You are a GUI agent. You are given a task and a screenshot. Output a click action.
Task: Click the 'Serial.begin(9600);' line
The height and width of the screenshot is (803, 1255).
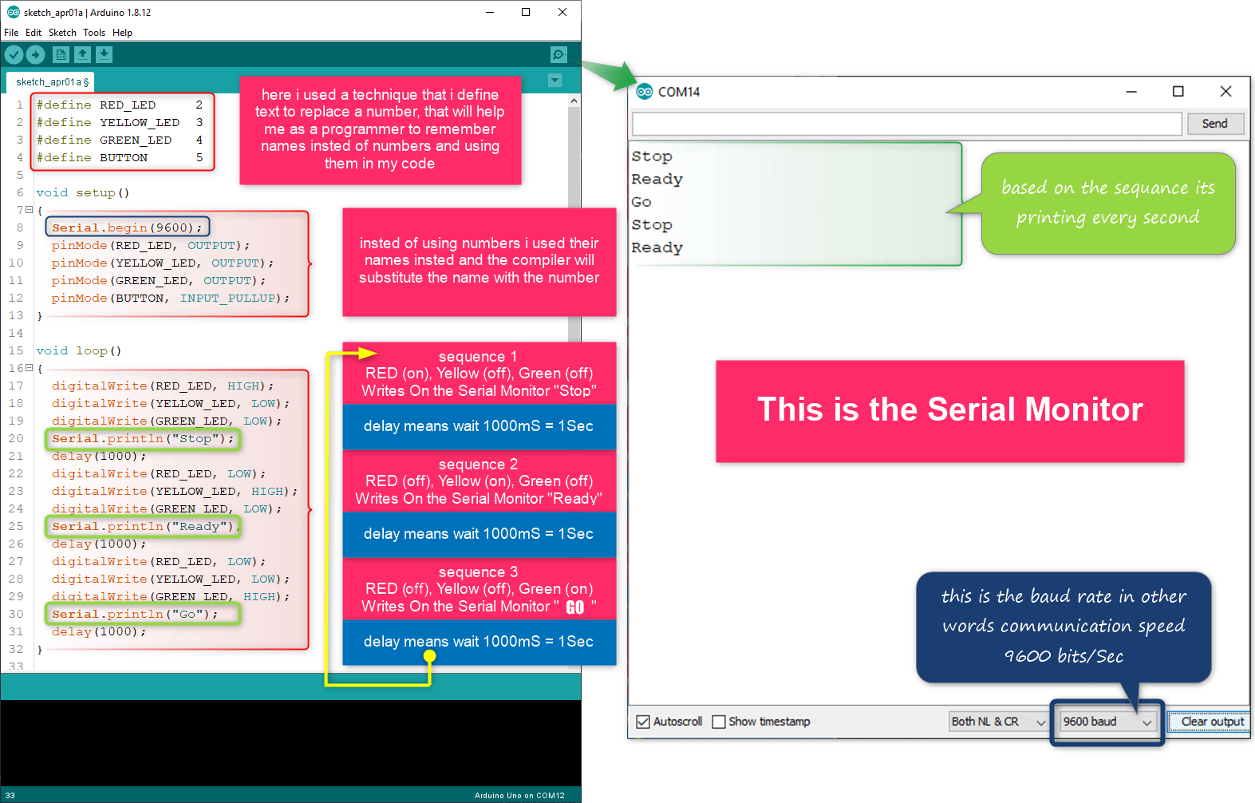(128, 227)
